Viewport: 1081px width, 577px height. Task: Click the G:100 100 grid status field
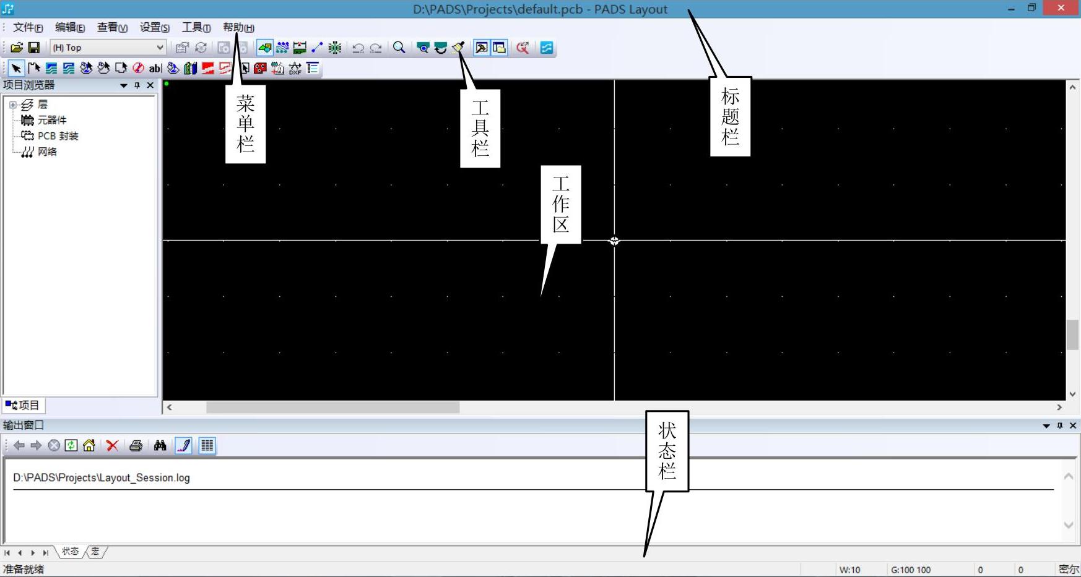pyautogui.click(x=911, y=570)
